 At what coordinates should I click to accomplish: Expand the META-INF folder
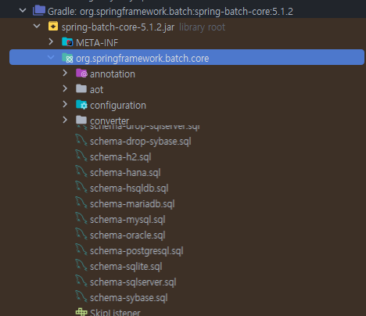point(51,41)
